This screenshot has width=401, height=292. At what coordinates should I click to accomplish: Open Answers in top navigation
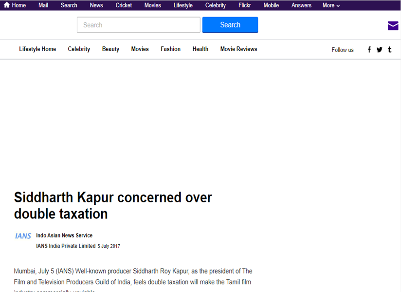point(301,5)
